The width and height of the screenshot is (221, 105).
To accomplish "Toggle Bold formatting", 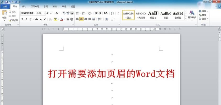I will pyautogui.click(x=23, y=19).
